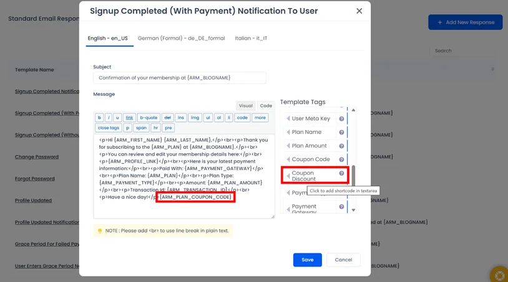Click the Template Tags scrollbar thumb

point(353,176)
